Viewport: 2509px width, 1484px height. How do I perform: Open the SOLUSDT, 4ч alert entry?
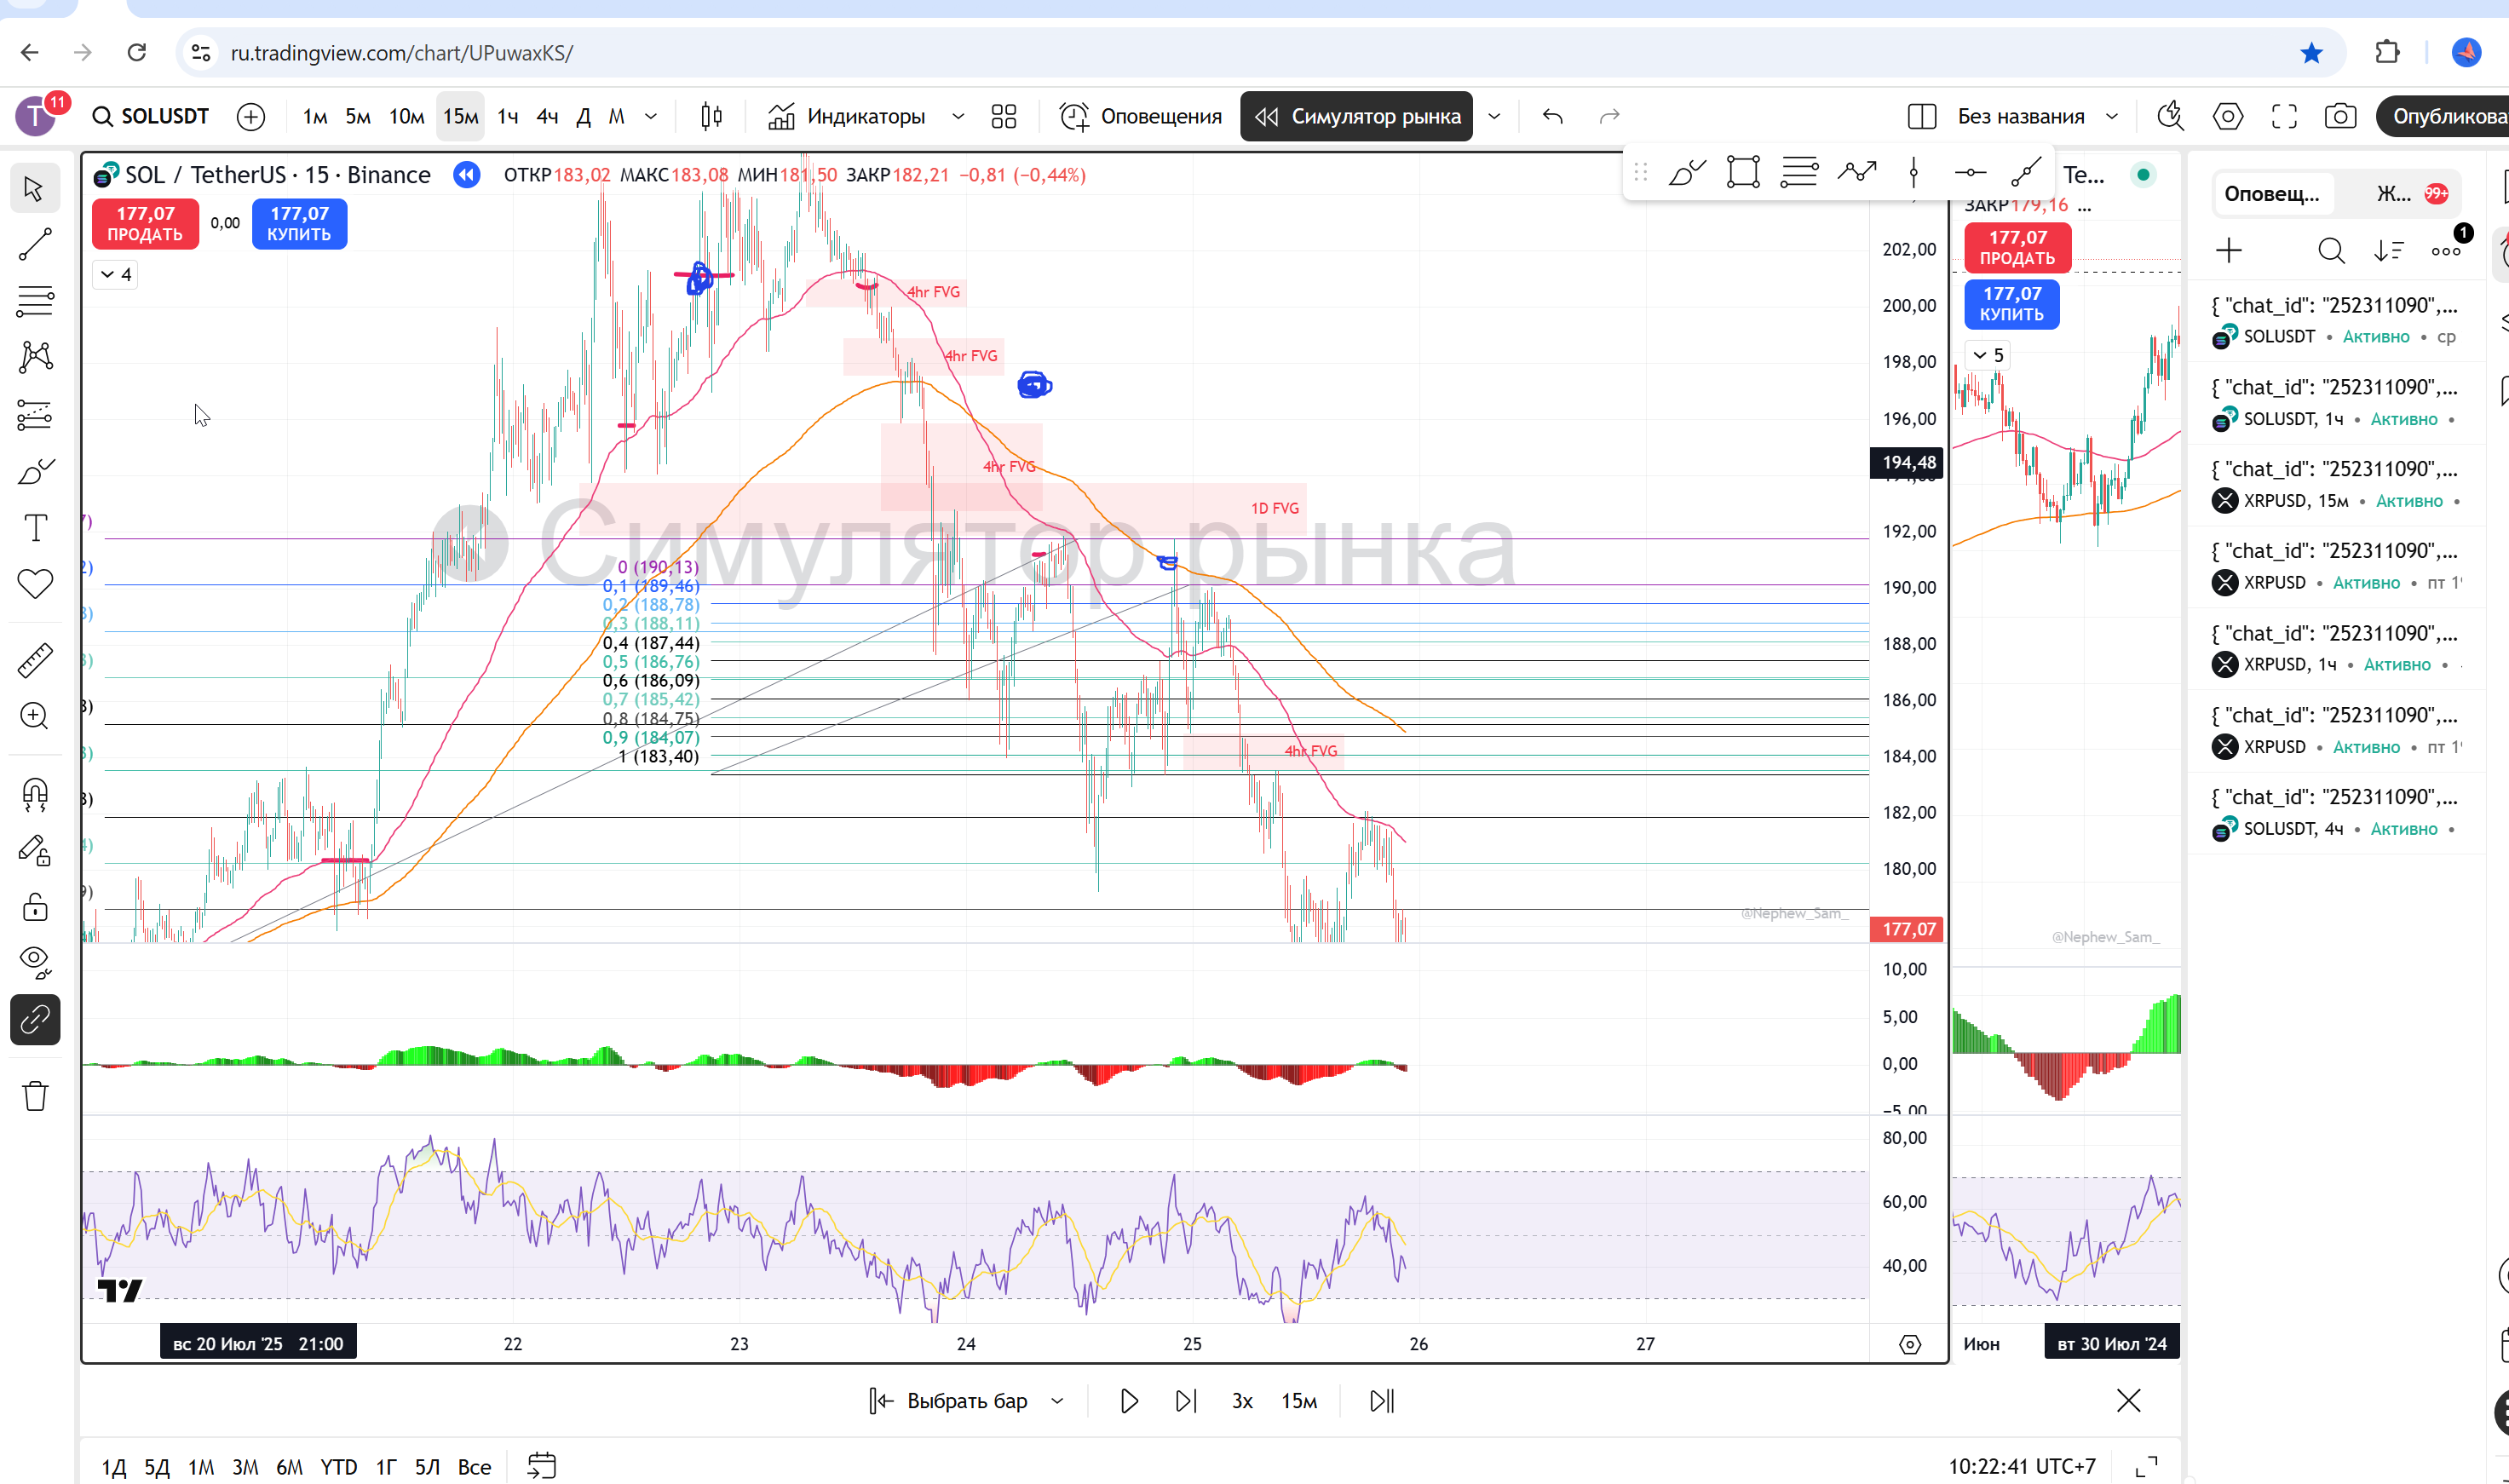point(2336,813)
